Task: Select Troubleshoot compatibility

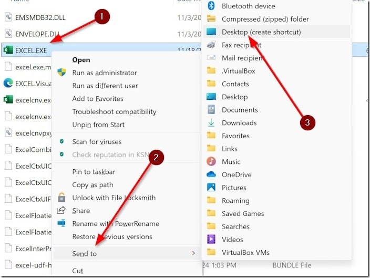Action: coord(114,111)
